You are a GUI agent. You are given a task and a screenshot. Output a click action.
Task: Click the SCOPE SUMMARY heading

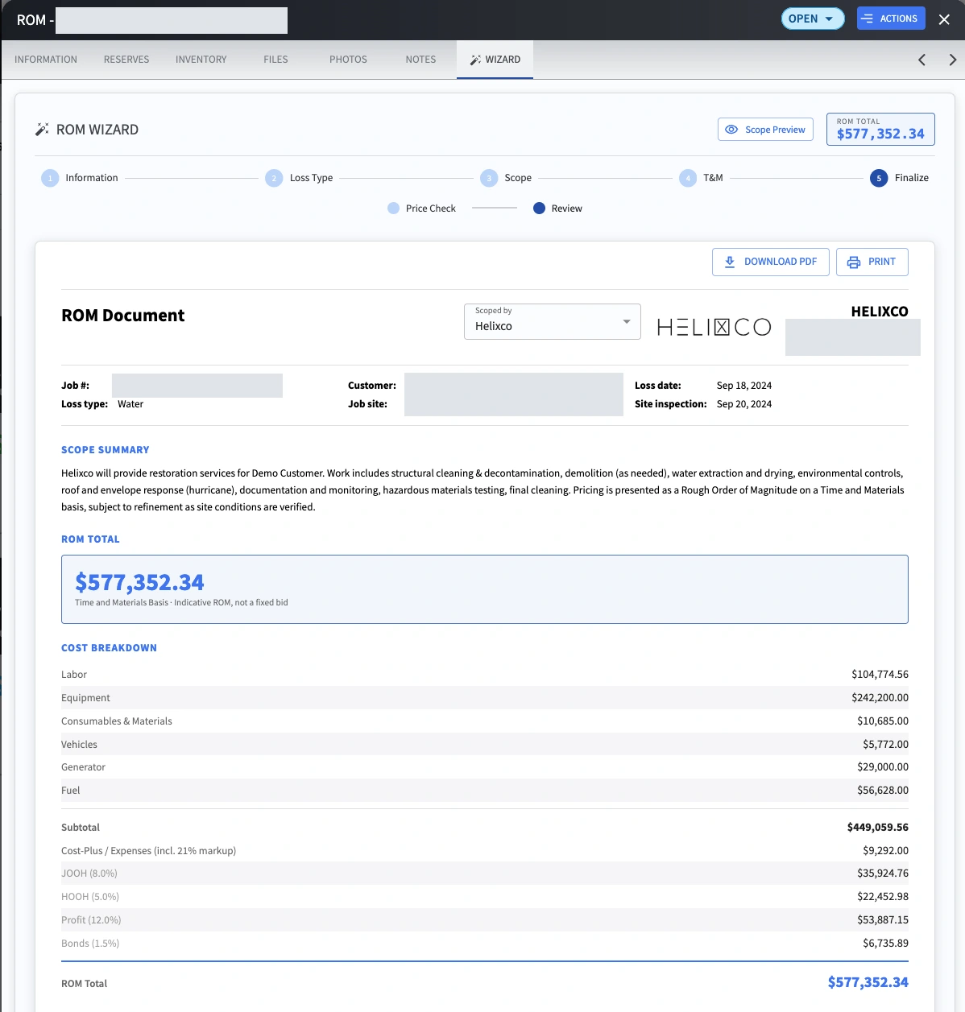click(x=106, y=450)
